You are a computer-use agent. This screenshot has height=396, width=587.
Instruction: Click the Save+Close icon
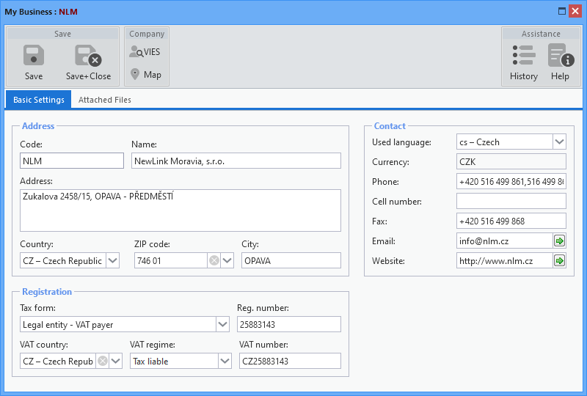[88, 56]
